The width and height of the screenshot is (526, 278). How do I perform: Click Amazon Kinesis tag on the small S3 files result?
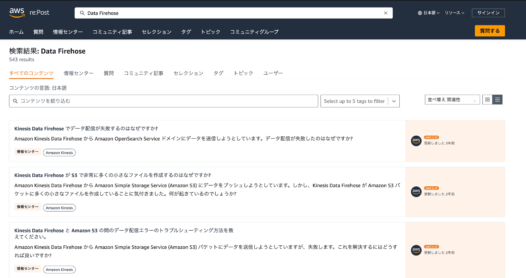click(x=59, y=208)
